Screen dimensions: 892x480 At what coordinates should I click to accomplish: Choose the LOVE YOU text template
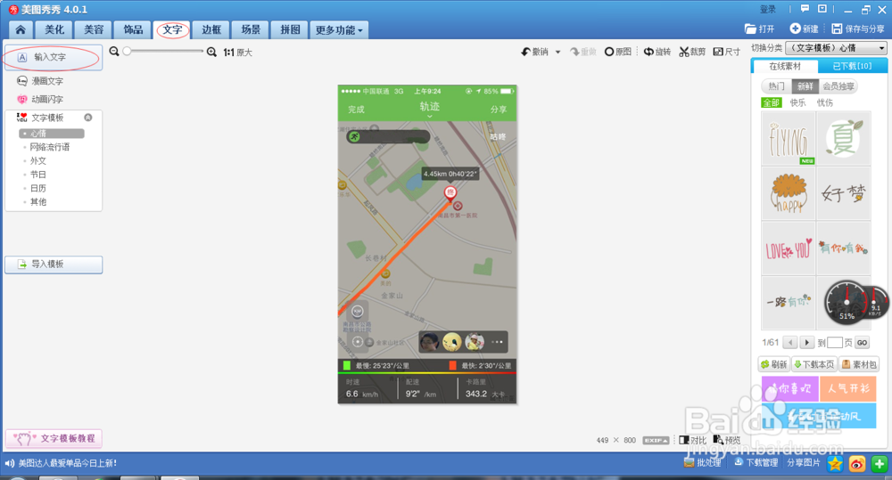click(789, 248)
